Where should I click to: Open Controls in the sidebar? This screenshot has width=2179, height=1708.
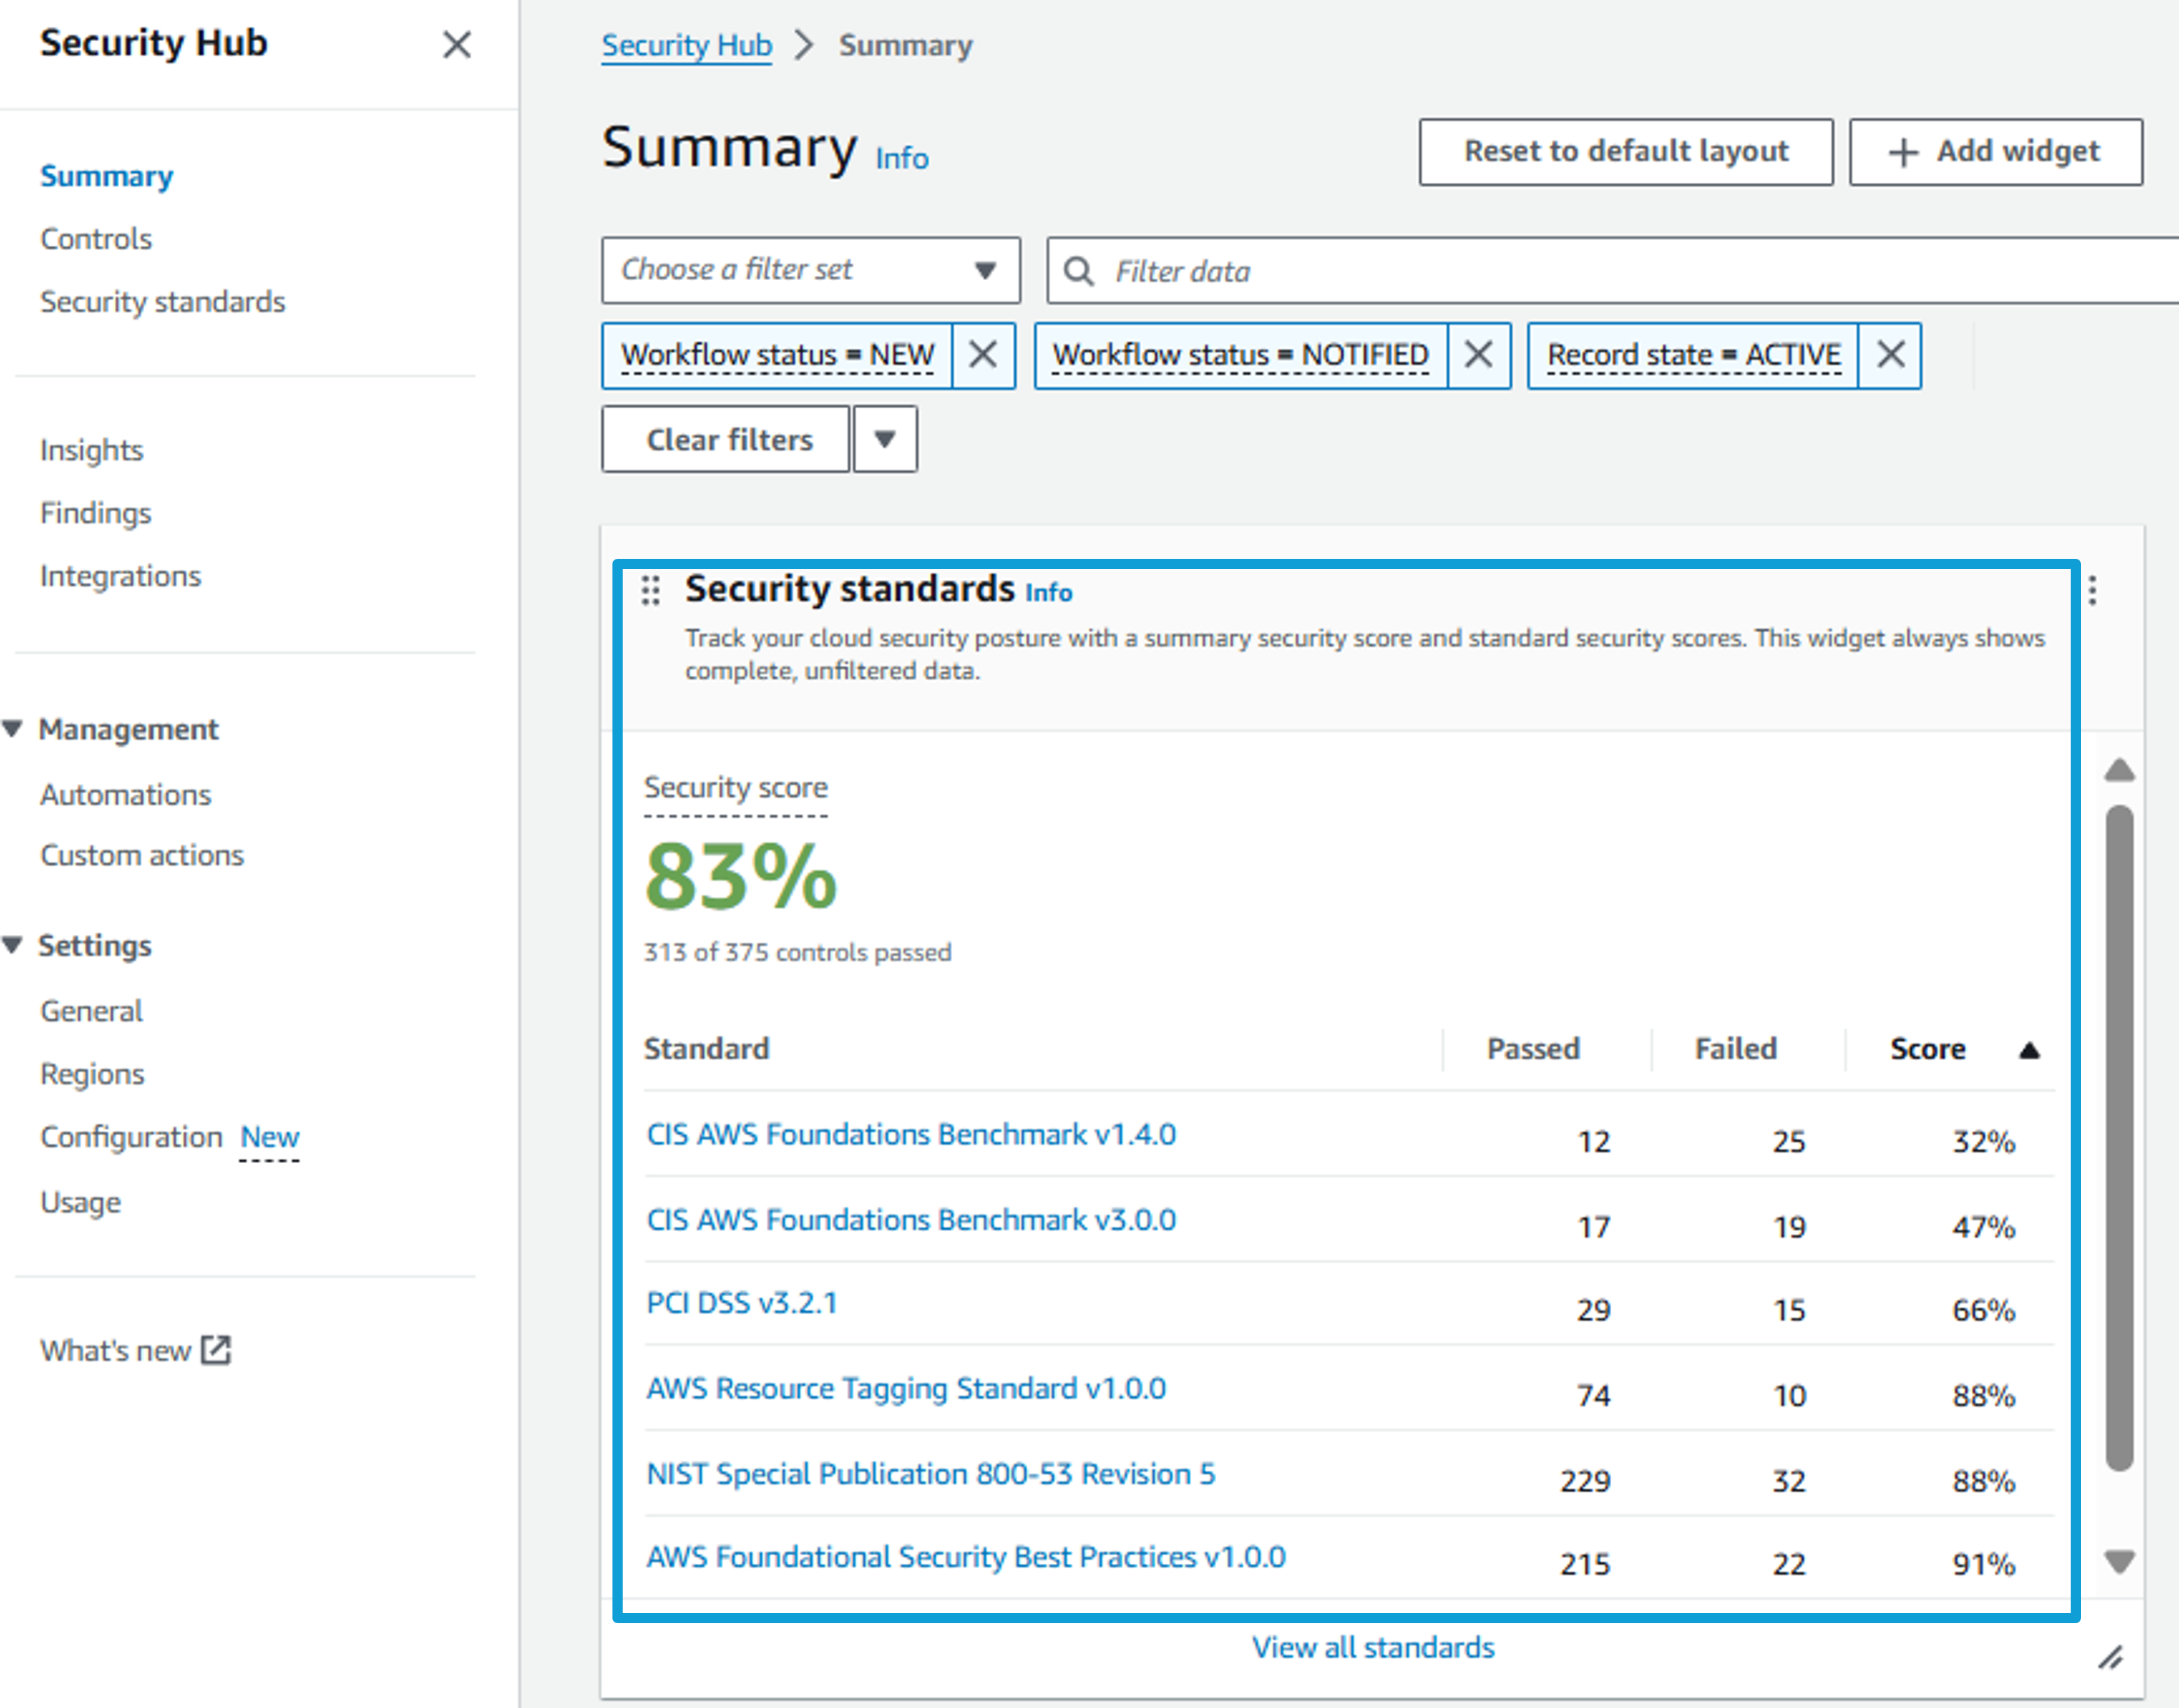pos(96,239)
